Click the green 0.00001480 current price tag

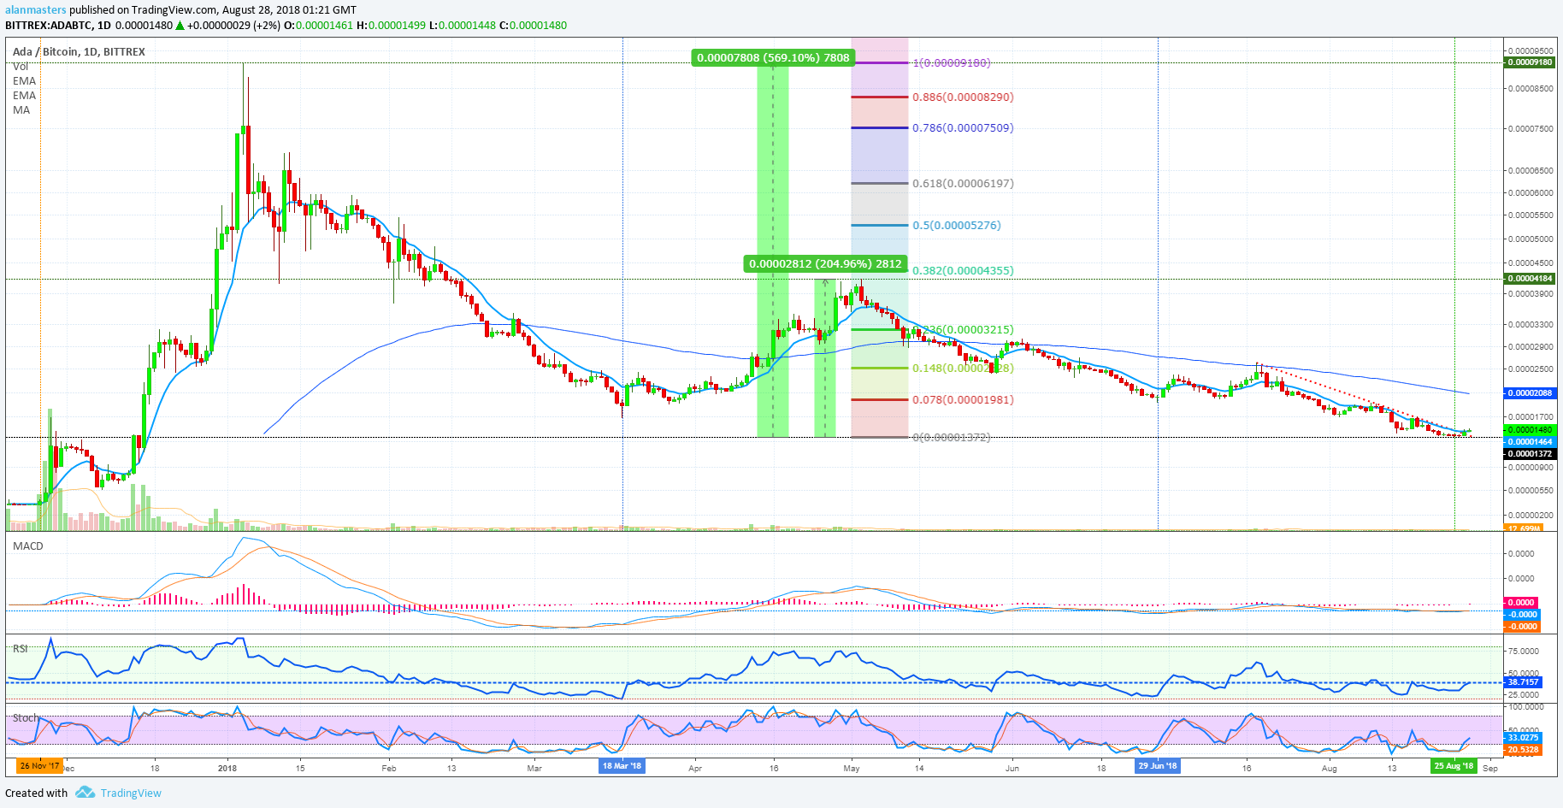click(x=1530, y=430)
